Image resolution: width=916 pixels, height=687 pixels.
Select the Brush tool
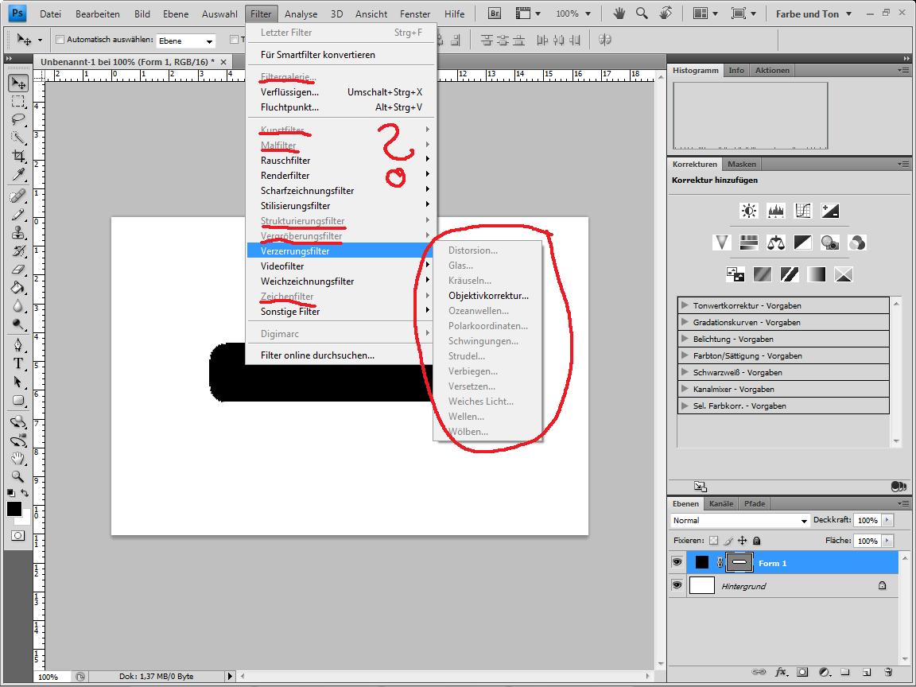pyautogui.click(x=18, y=215)
